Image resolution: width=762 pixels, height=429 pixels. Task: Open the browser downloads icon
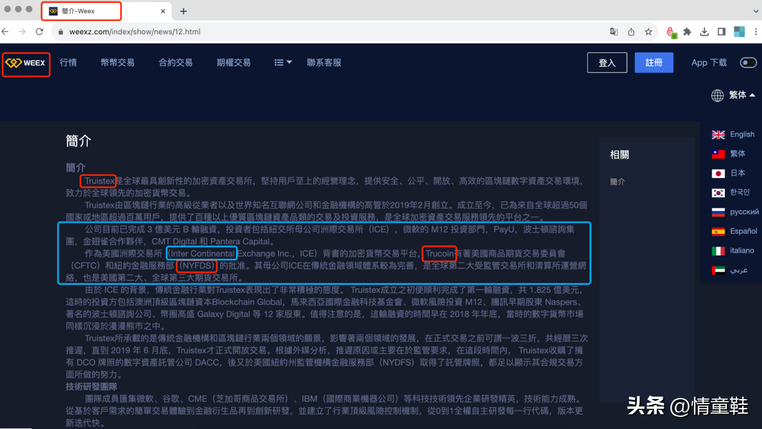pos(705,32)
